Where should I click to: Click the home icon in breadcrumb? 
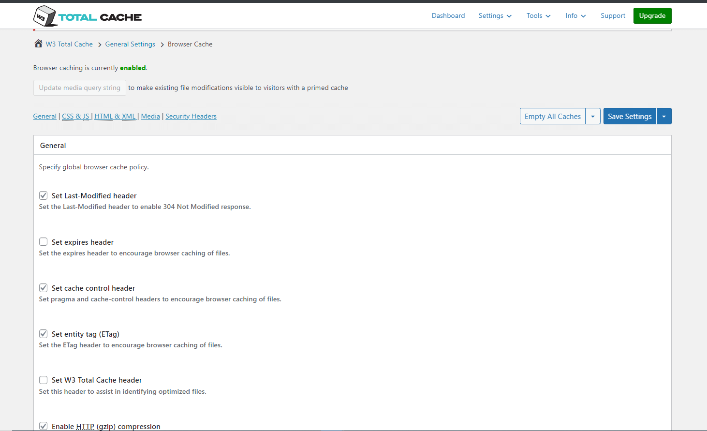tap(38, 44)
